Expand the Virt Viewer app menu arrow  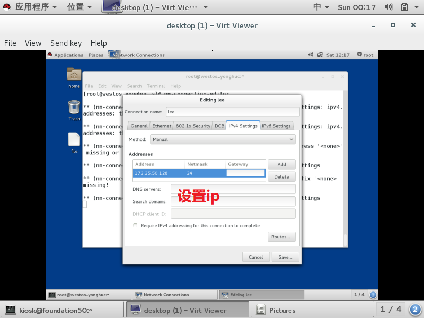(x=206, y=7)
